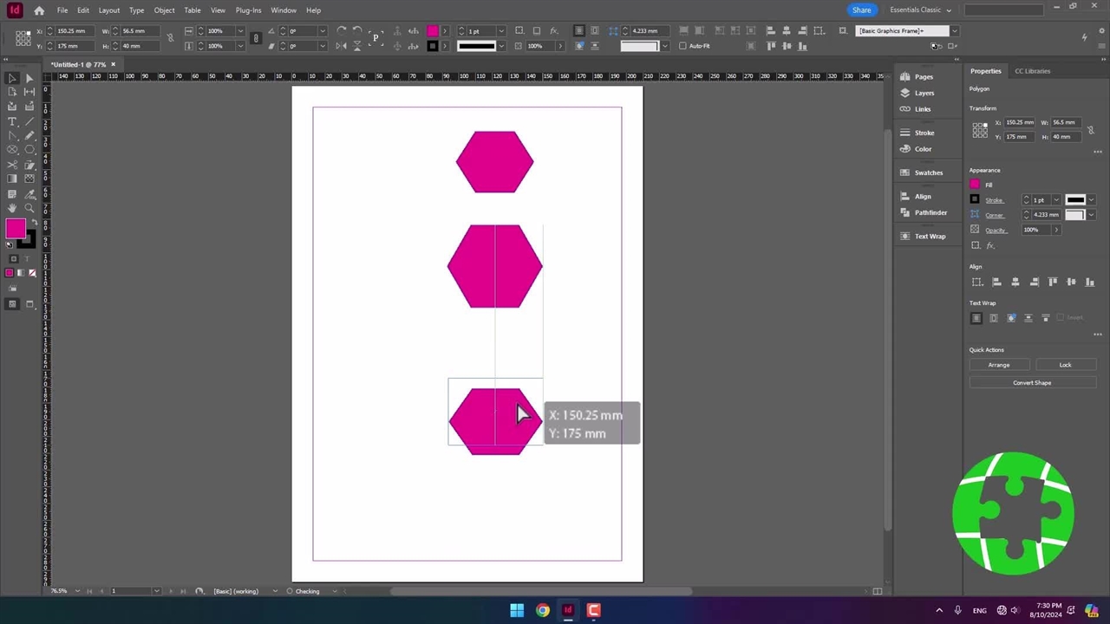Open the Basic Graphics Frame style dropdown
The width and height of the screenshot is (1110, 624).
(x=954, y=31)
